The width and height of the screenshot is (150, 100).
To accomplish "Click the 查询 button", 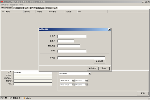I will 142,93.
